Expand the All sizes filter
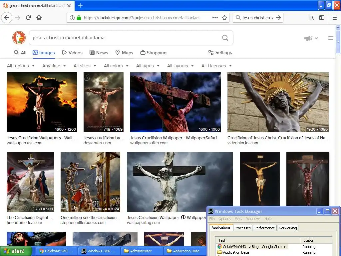The image size is (341, 256). [x=85, y=66]
